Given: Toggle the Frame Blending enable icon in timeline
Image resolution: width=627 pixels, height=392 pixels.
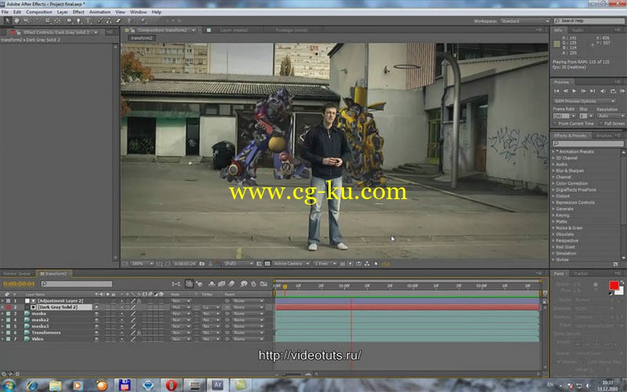Looking at the screenshot, I should 222,284.
